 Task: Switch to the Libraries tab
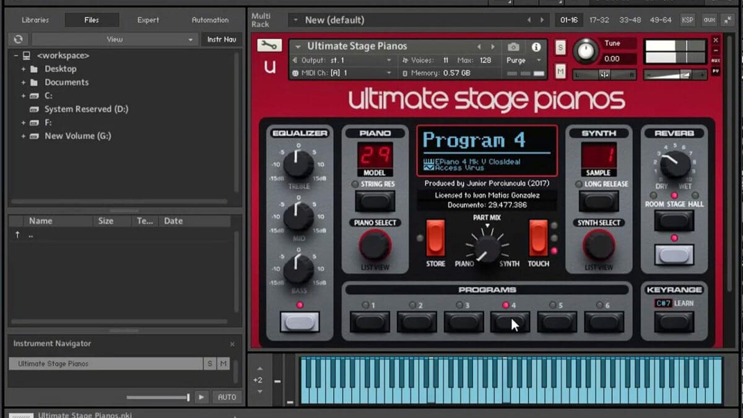34,19
